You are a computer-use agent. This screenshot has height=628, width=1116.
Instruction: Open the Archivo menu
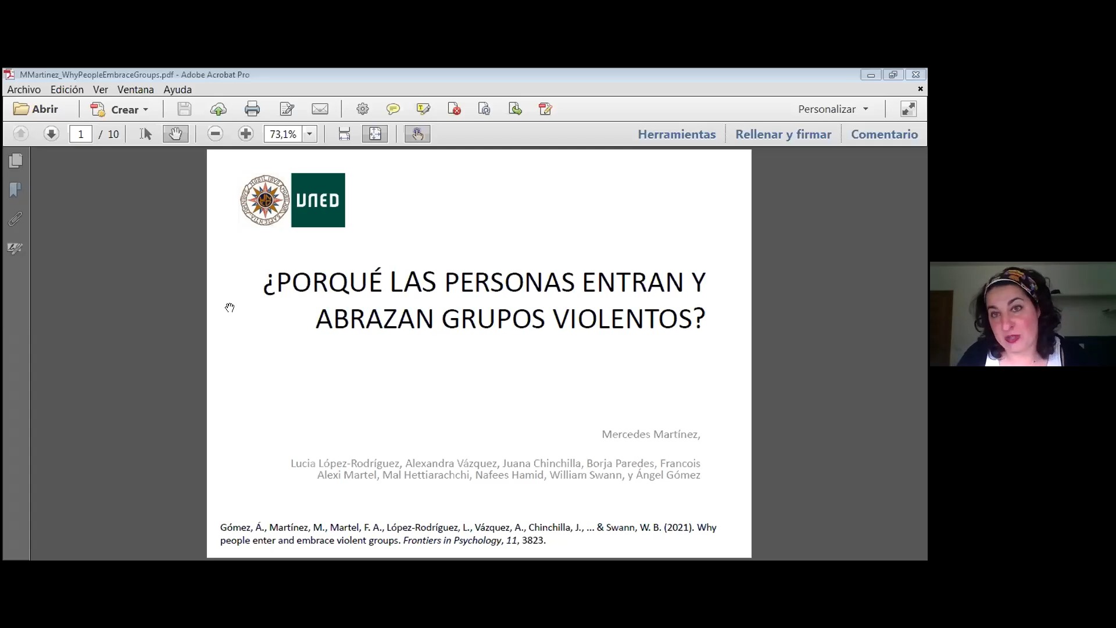point(24,90)
